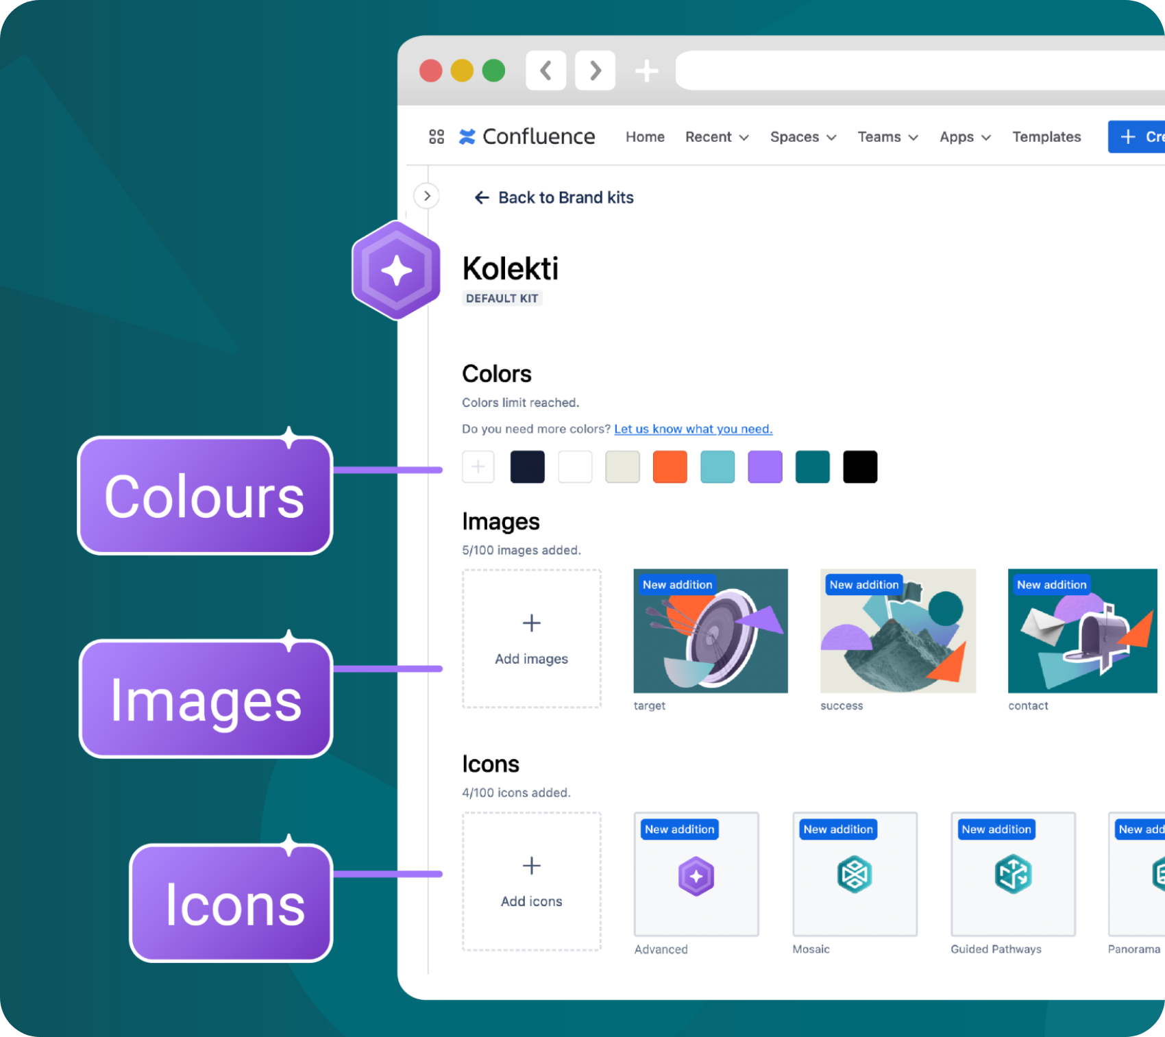Viewport: 1165px width, 1037px height.
Task: Click the add color plus button
Action: [478, 467]
